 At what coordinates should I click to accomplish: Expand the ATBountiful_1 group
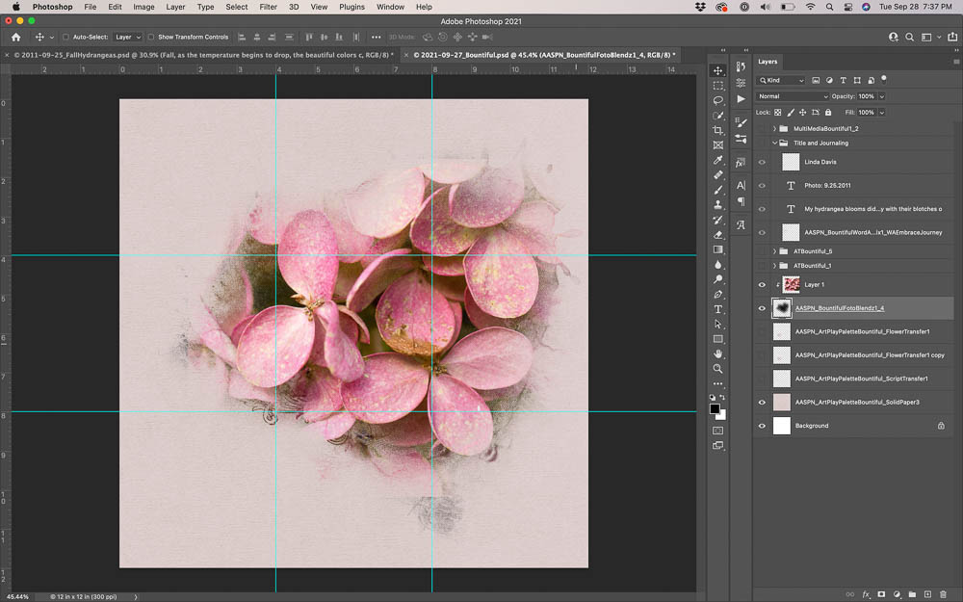(774, 266)
